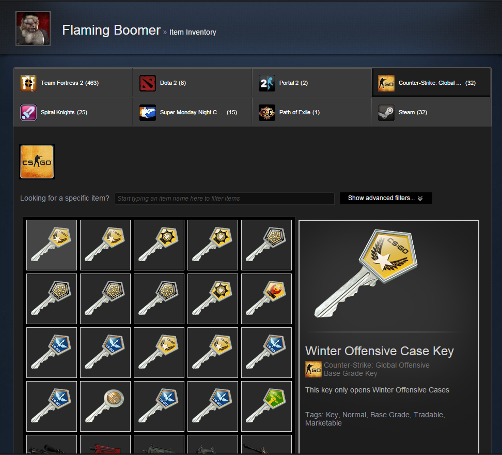Select the red phoenix case key item

click(266, 299)
